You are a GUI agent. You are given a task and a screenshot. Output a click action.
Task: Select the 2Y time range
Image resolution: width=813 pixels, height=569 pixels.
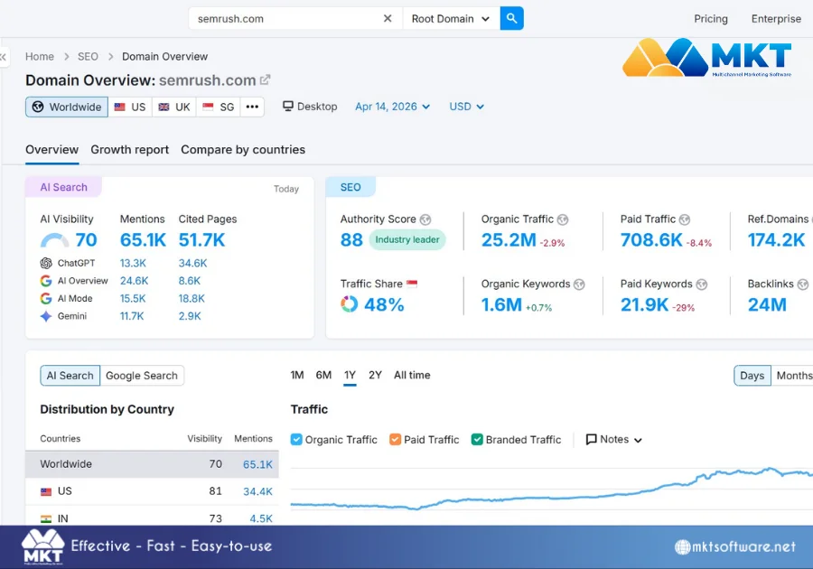coord(376,375)
